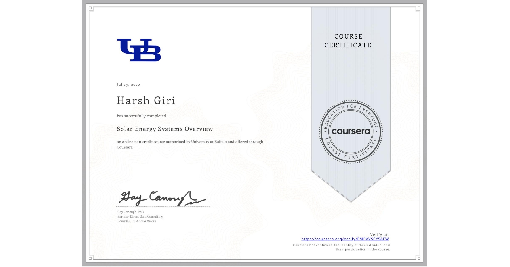Select the date Jul 29, 2020
510x267 pixels.
pyautogui.click(x=128, y=84)
